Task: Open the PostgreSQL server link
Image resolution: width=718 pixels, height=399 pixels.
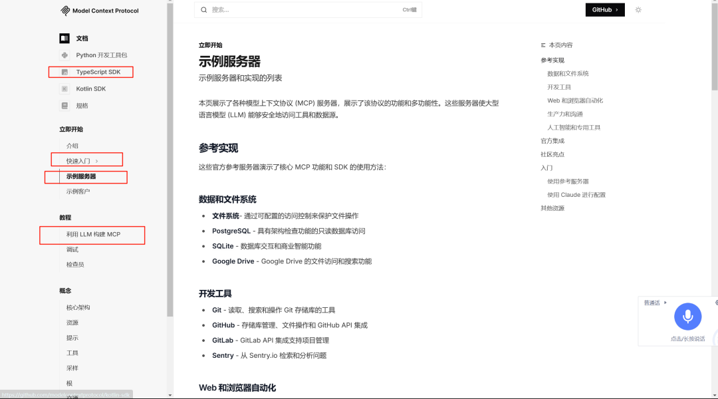Action: pos(231,231)
